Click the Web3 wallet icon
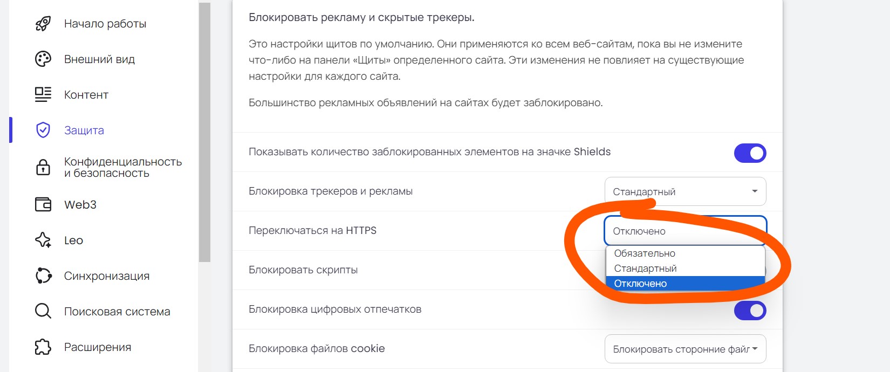The image size is (890, 372). pyautogui.click(x=43, y=205)
